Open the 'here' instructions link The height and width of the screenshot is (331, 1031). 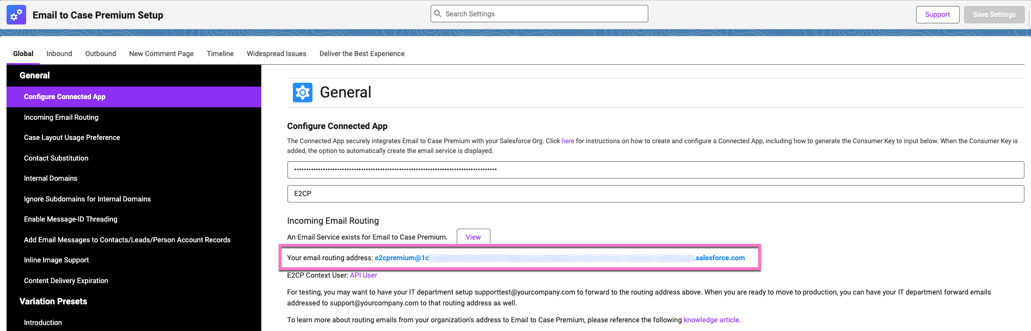pos(568,141)
